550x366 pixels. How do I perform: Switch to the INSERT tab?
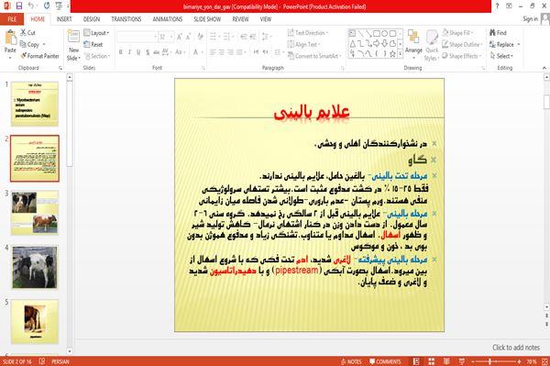(x=64, y=19)
